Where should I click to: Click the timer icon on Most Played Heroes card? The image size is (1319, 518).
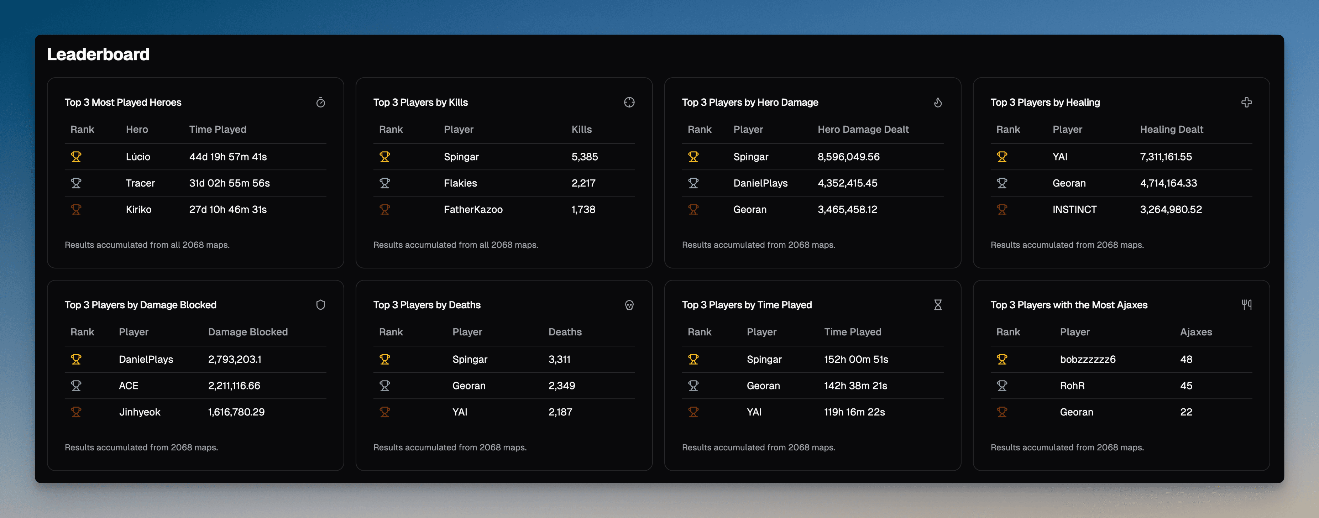point(320,103)
